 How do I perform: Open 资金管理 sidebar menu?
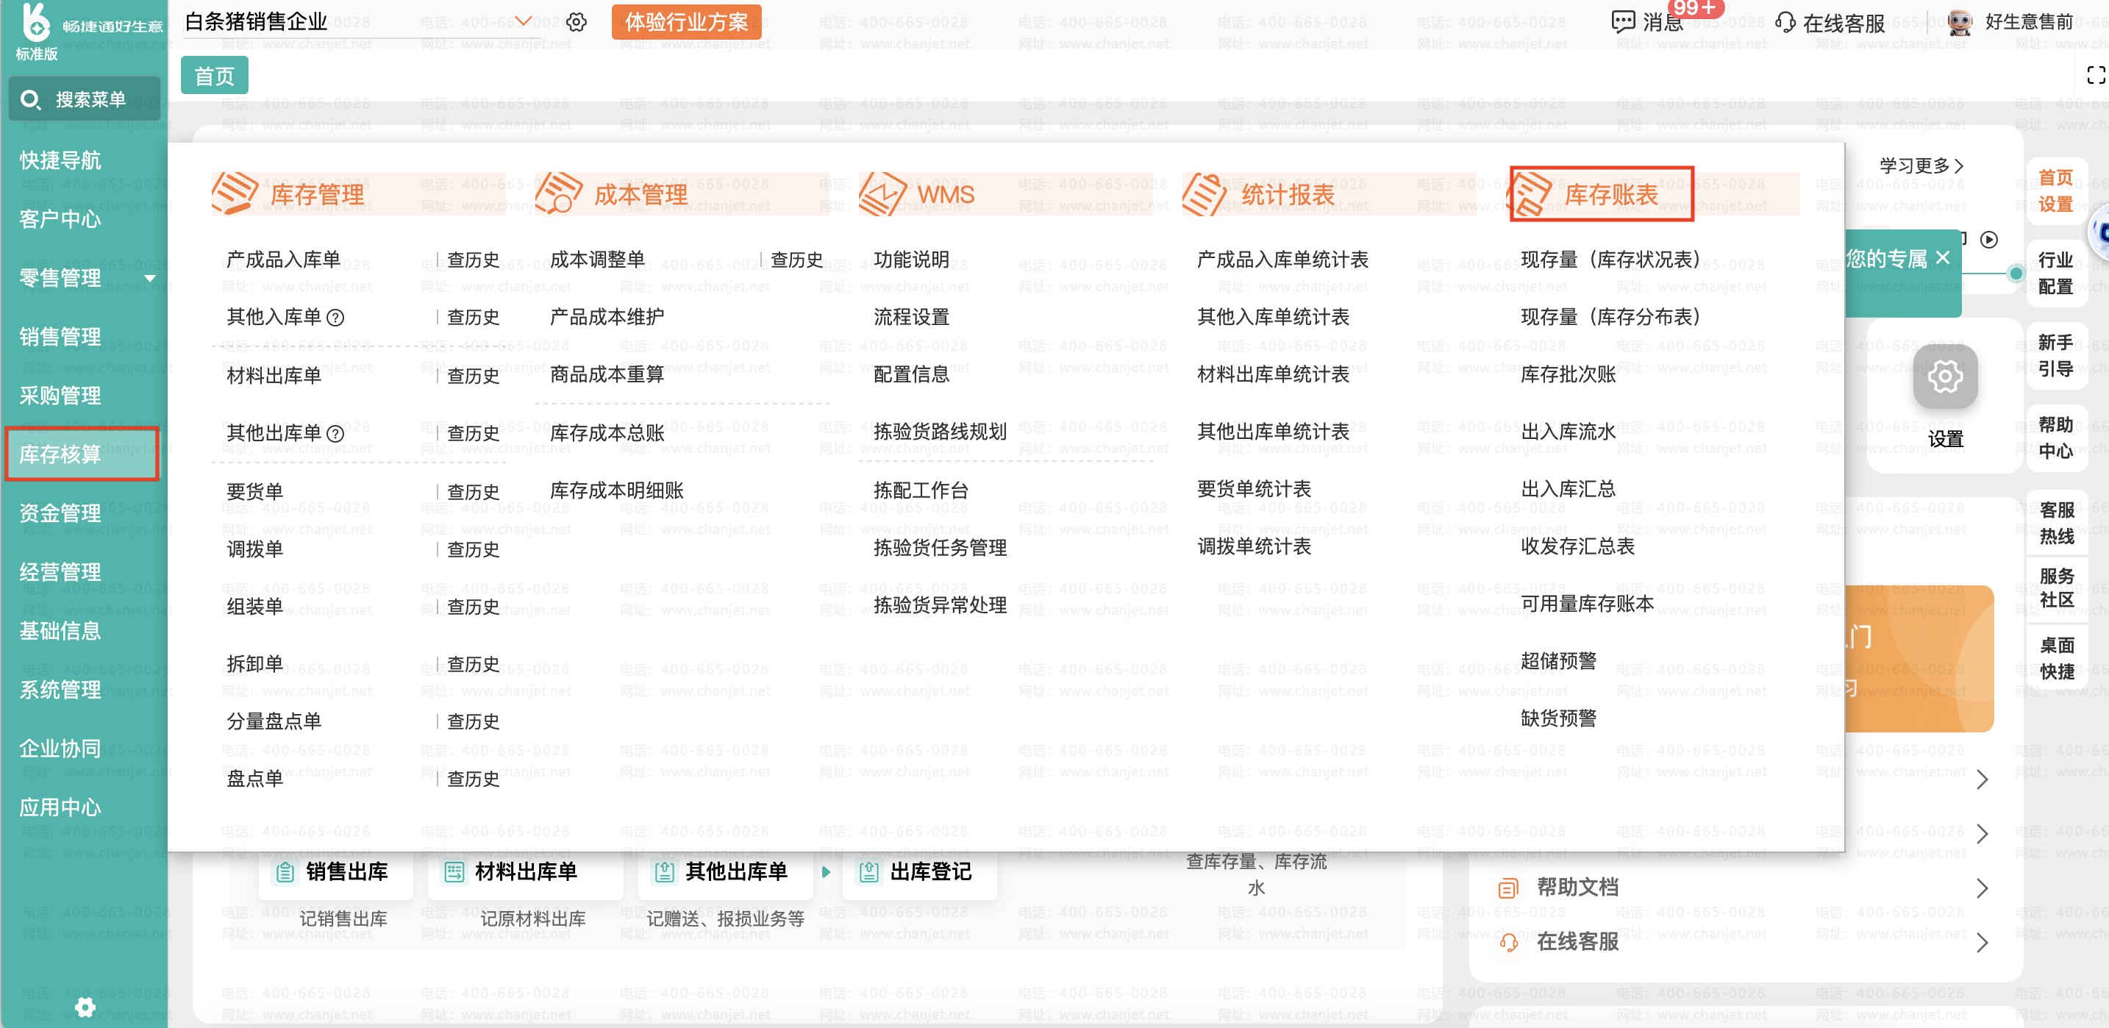(60, 514)
